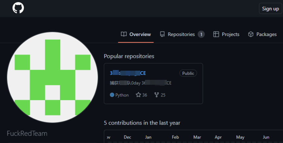Click the fork icon showing 25
The width and height of the screenshot is (283, 143).
coord(156,95)
